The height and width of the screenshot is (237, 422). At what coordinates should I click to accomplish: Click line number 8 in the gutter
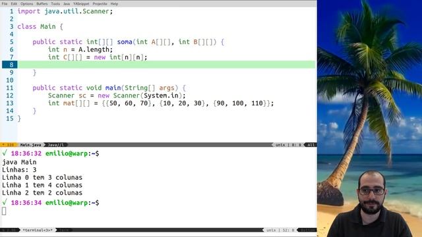tap(11, 65)
